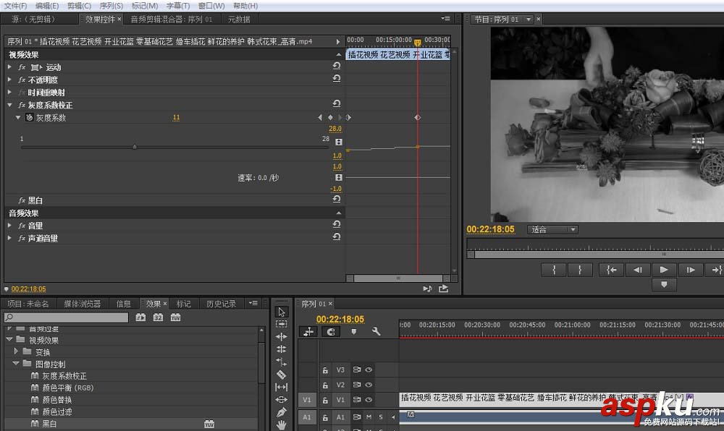Click the 灰度系数 value slider handle

click(135, 147)
